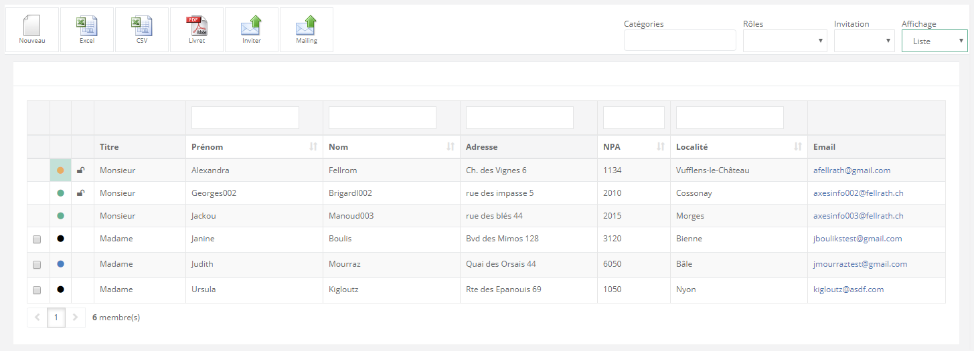Image resolution: width=974 pixels, height=351 pixels.
Task: Expand the Invitation filter dropdown
Action: tap(864, 41)
